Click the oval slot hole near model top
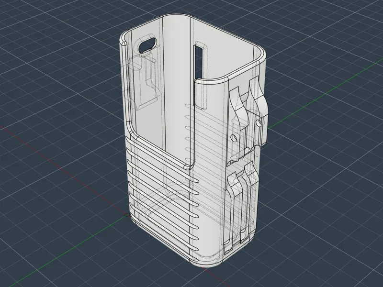 point(147,44)
